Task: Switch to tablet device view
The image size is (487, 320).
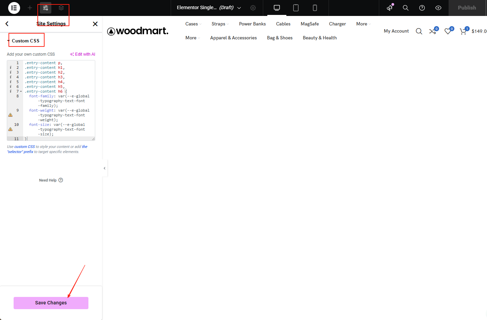Action: (296, 8)
